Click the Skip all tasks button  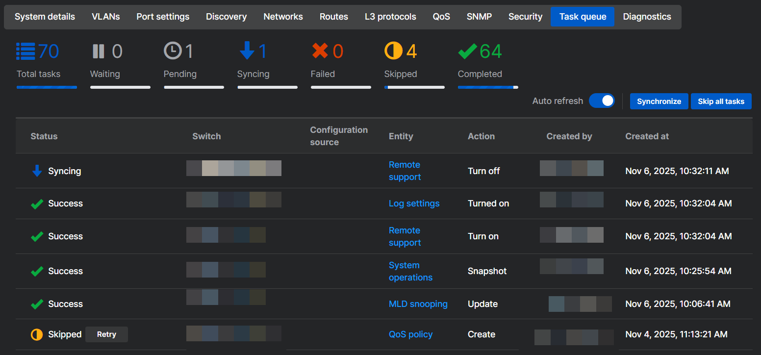tap(721, 101)
